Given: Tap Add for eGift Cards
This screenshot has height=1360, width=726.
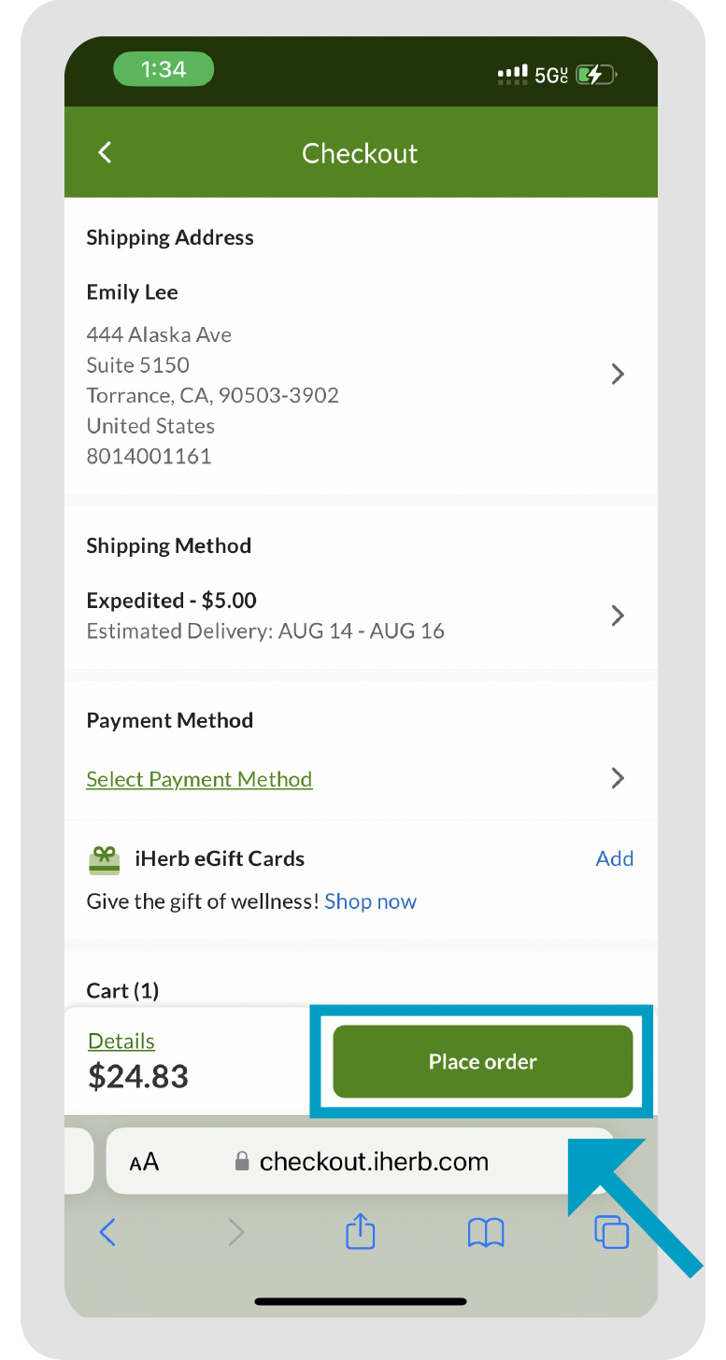Looking at the screenshot, I should tap(615, 858).
